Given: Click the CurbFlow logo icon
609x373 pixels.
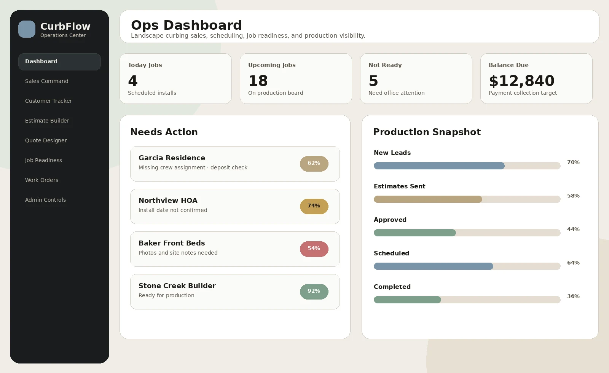Looking at the screenshot, I should (27, 29).
